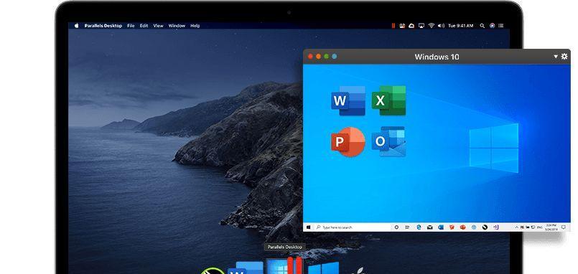Open black round app icon in taskbar

485,227
